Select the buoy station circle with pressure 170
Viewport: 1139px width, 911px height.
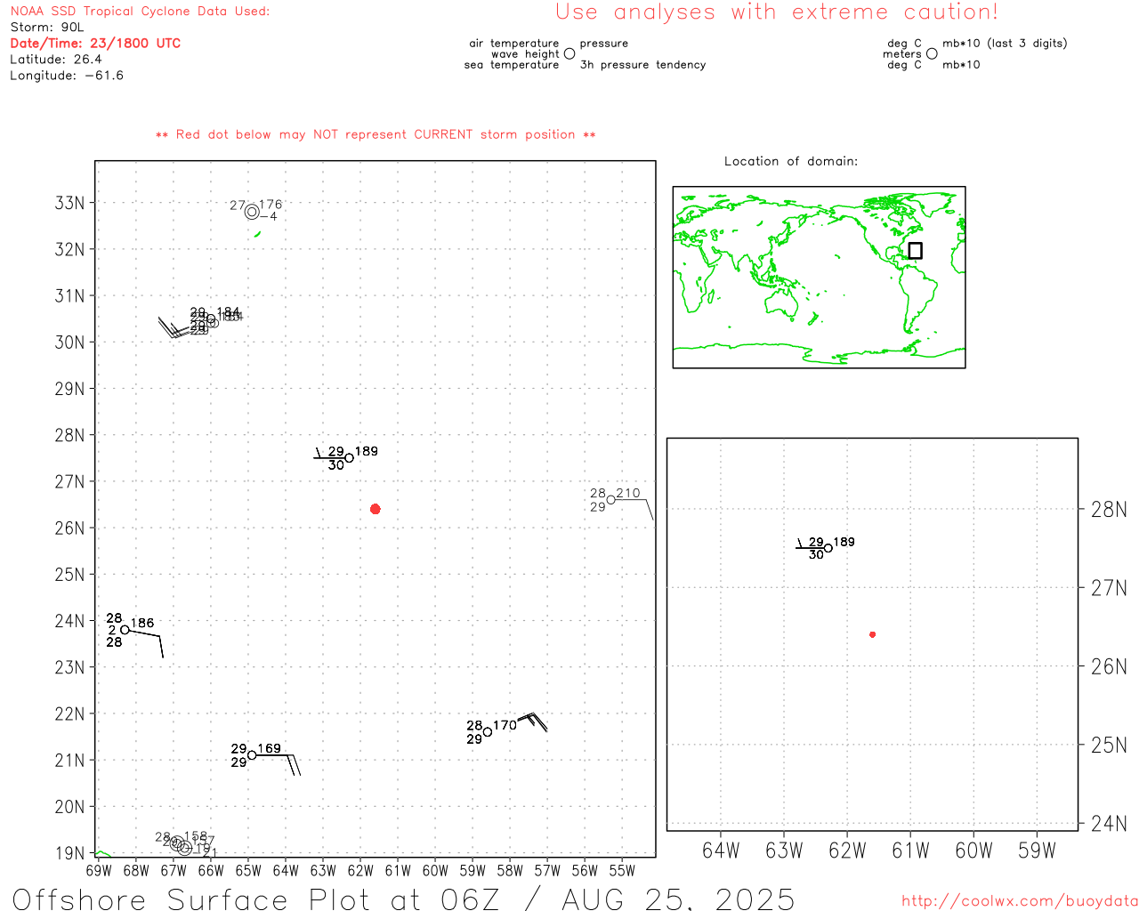[488, 732]
